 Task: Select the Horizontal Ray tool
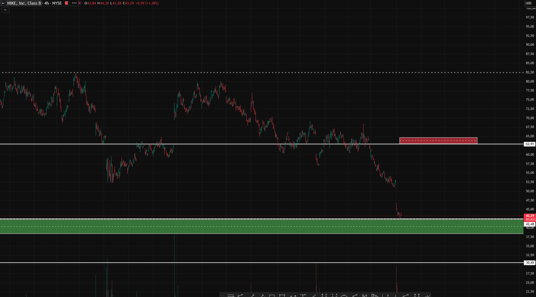click(x=231, y=295)
